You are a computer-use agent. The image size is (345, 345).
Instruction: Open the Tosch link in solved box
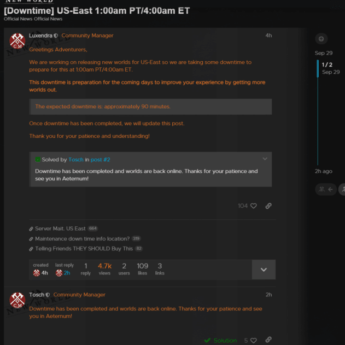coord(76,160)
